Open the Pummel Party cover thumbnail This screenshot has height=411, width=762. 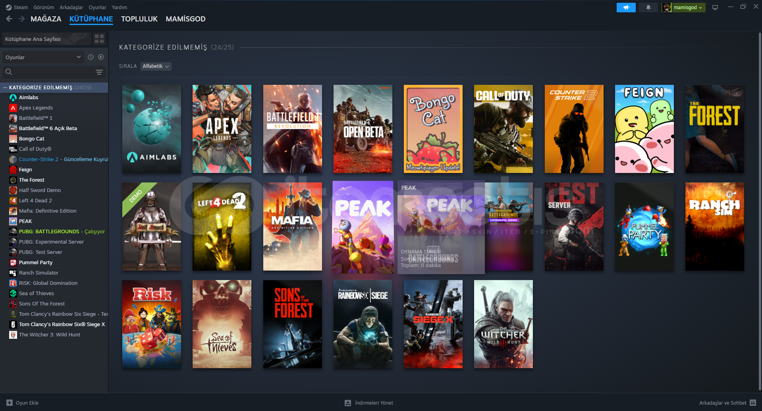click(x=644, y=227)
